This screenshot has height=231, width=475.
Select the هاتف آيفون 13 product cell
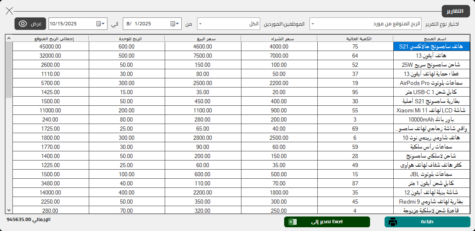[x=431, y=56]
